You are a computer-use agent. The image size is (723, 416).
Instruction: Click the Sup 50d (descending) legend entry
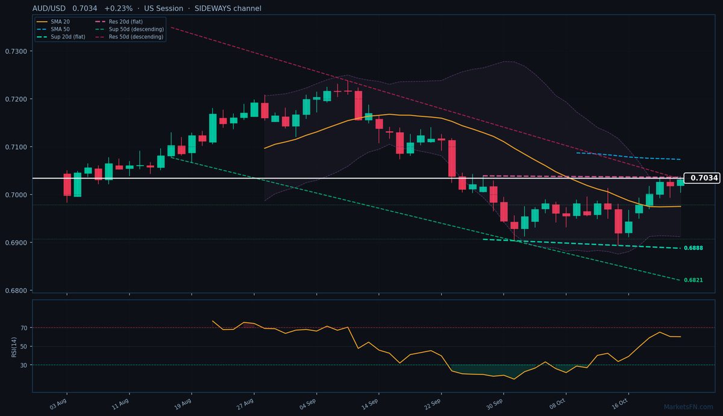pyautogui.click(x=130, y=29)
